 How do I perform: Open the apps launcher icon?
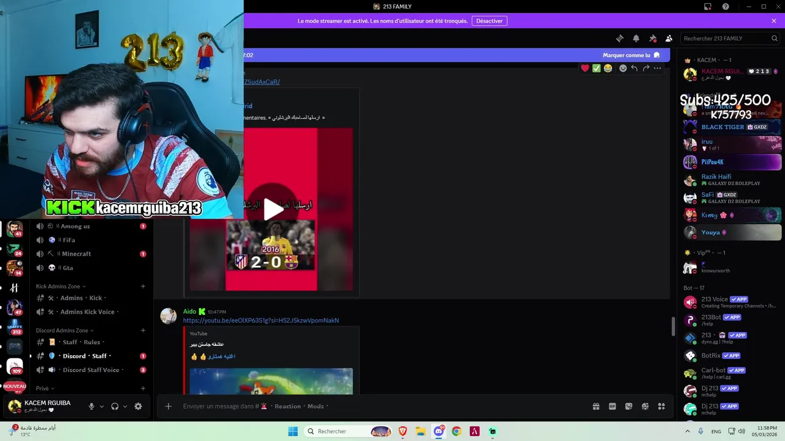tap(661, 406)
